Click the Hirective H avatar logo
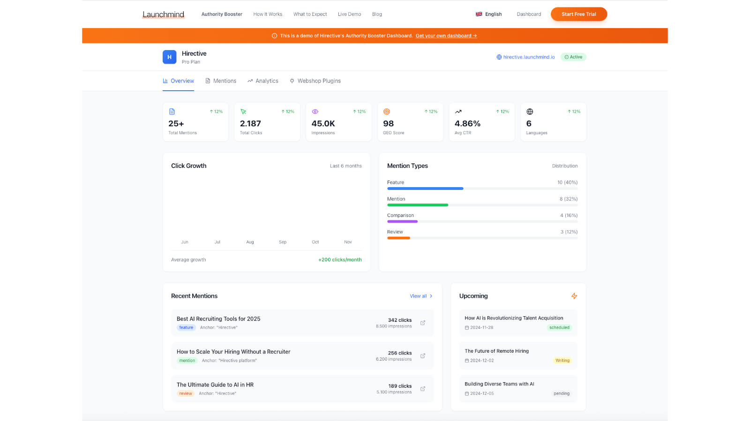 [169, 57]
